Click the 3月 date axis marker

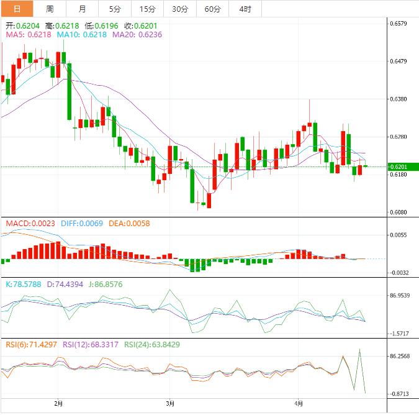[x=170, y=403]
